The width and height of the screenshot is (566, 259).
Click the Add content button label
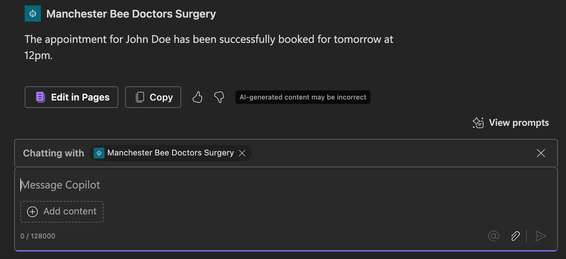click(x=70, y=212)
